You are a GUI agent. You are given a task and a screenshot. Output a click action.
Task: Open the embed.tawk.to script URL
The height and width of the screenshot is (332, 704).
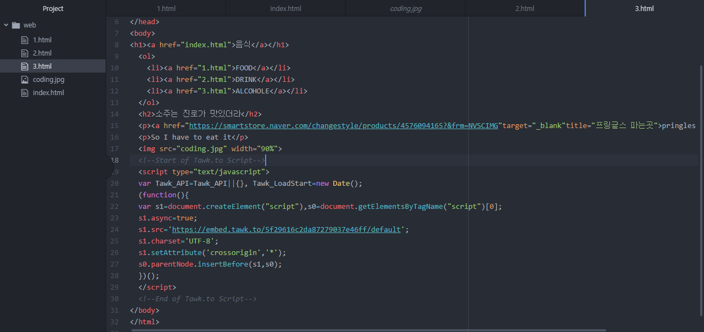tap(287, 230)
